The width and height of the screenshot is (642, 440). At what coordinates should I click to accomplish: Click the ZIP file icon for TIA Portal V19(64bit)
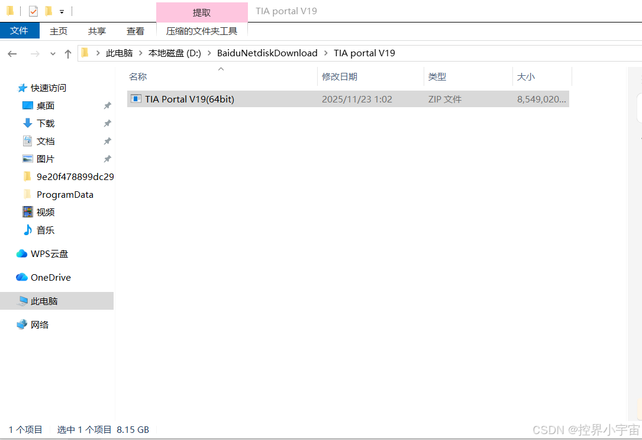136,99
